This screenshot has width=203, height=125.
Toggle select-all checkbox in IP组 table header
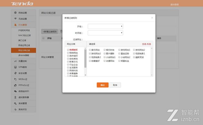43,38
